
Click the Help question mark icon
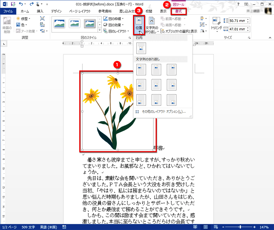pyautogui.click(x=238, y=4)
